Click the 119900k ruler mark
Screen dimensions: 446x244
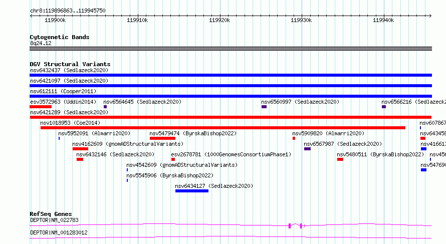[55, 20]
